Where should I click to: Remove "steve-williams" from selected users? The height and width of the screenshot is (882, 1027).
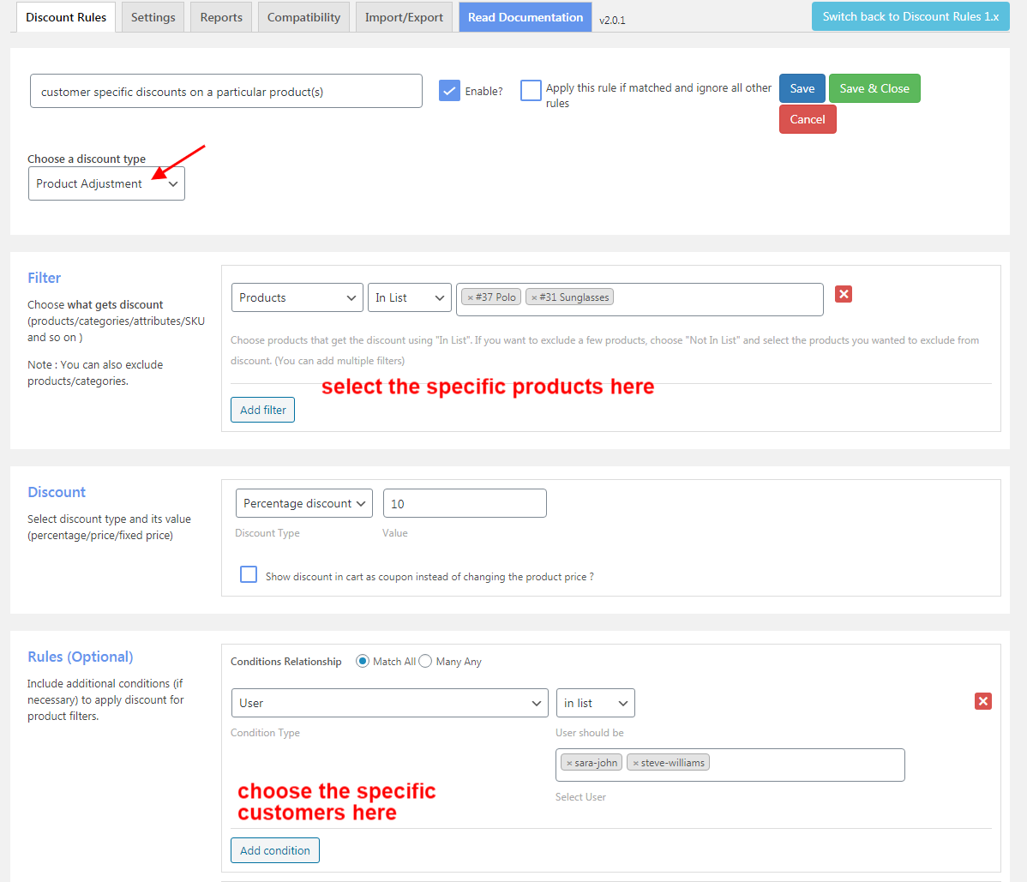tap(635, 761)
